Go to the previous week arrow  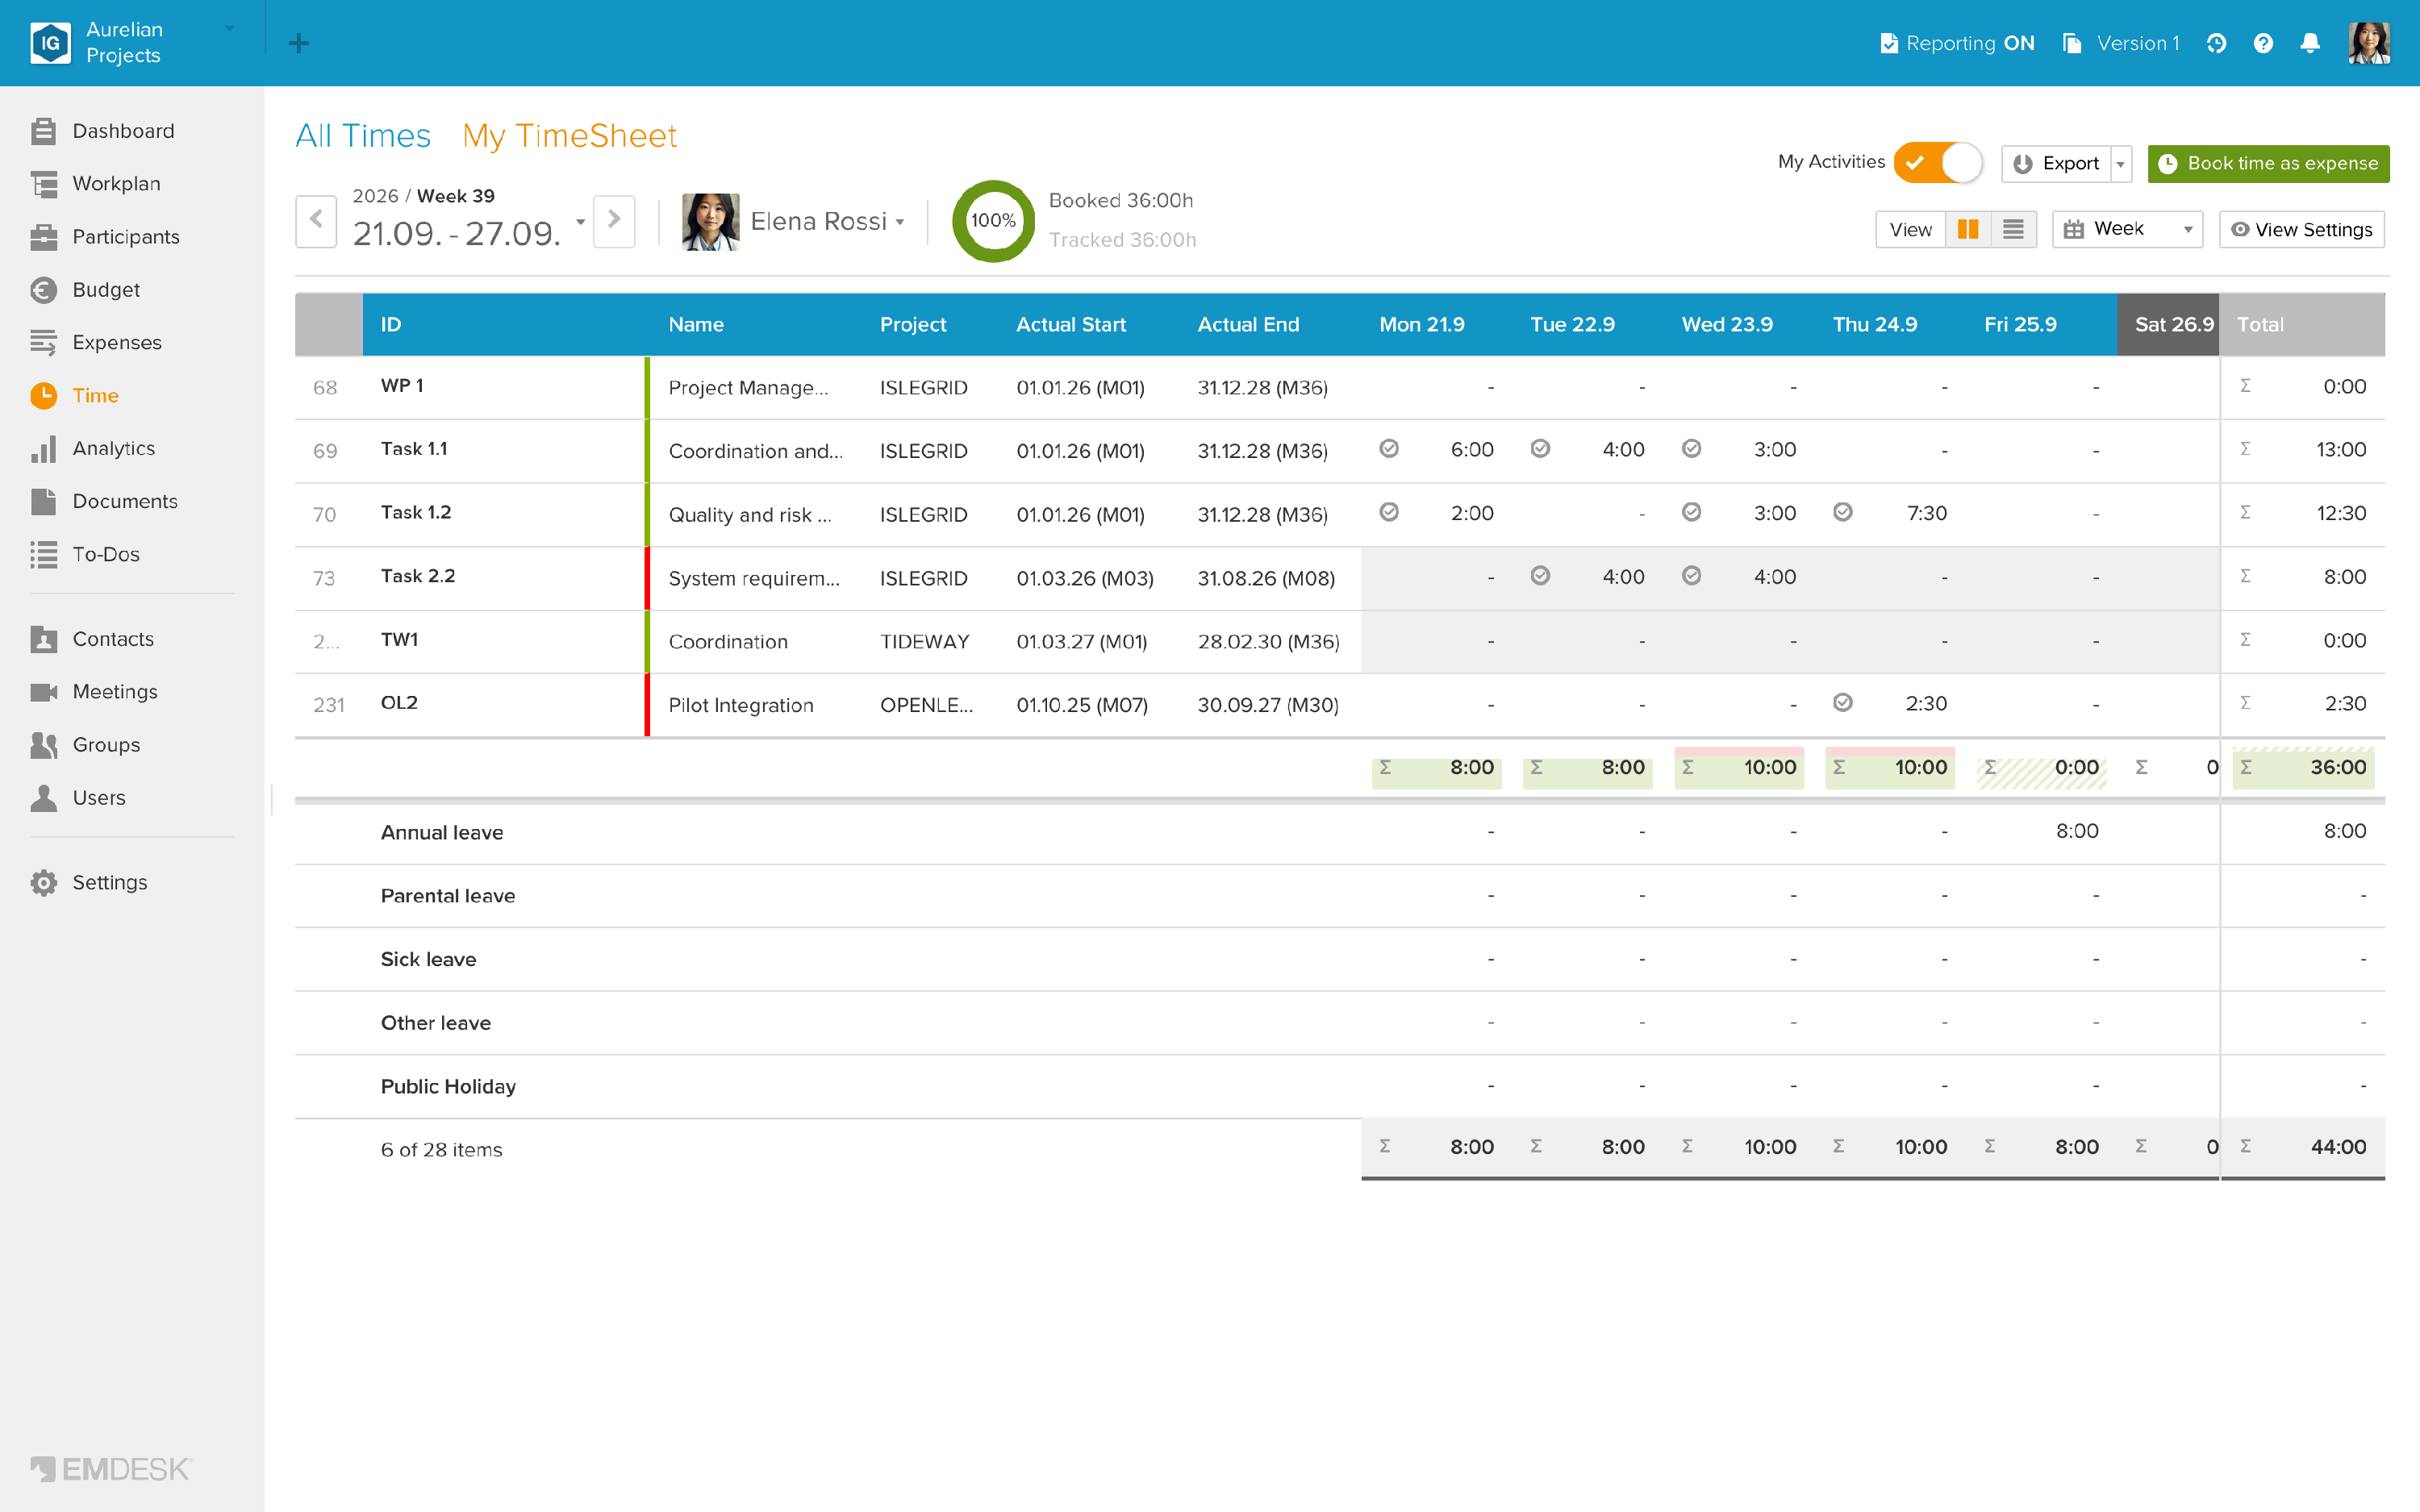[x=316, y=222]
